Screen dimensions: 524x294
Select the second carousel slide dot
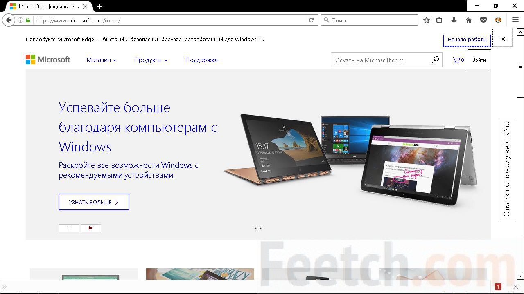coord(261,228)
